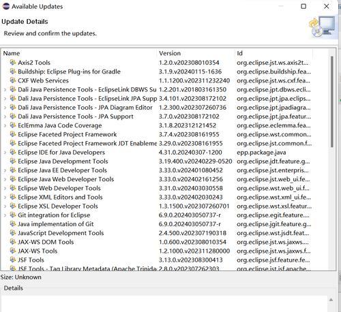Image resolution: width=341 pixels, height=312 pixels.
Task: Click the Dali JPA Support feature icon
Action: tap(13, 116)
